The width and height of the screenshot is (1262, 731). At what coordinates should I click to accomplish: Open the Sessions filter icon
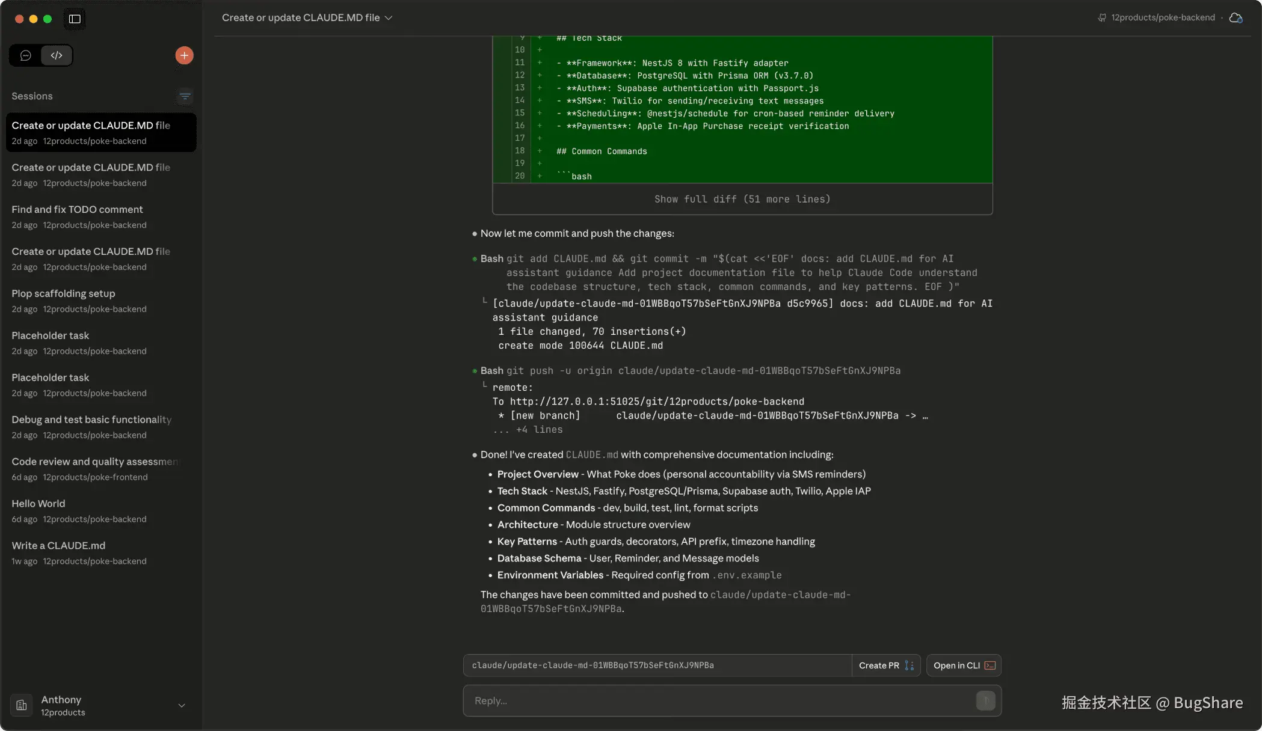click(185, 96)
